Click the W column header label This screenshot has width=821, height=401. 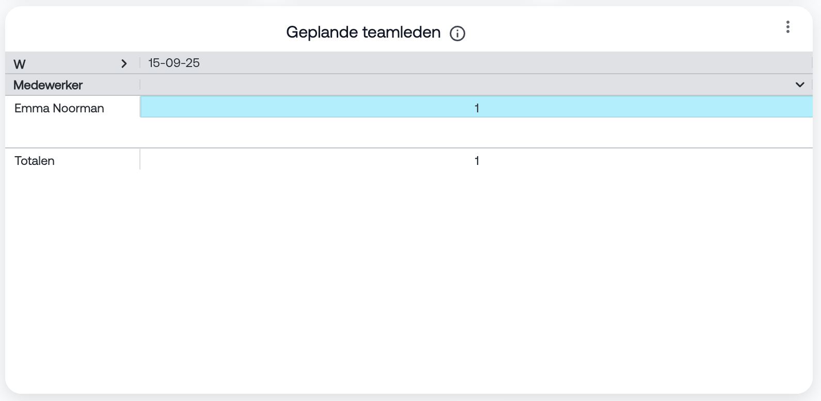click(20, 64)
